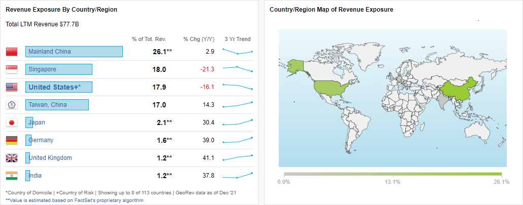Screen dimensions: 523x205
Task: Click the 3 Yr Trend column header
Action: [x=238, y=39]
